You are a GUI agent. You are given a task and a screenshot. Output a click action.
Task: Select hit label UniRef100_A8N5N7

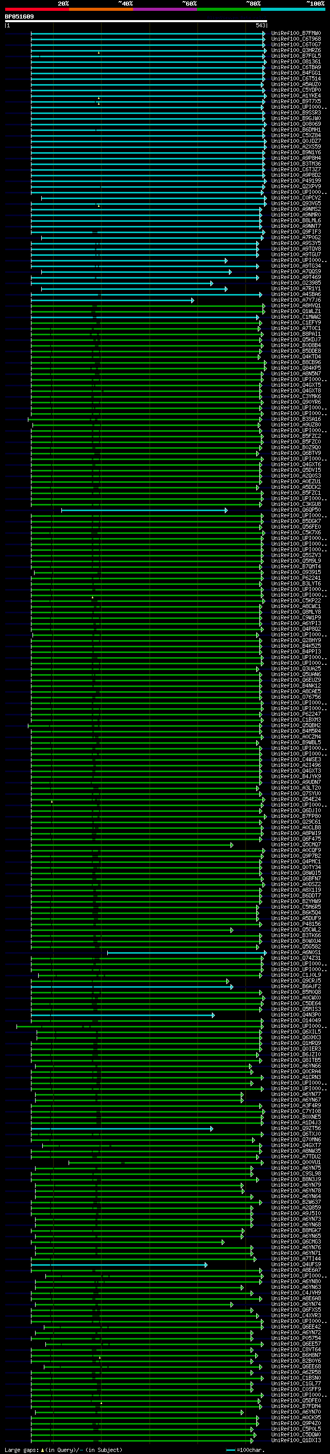click(296, 373)
